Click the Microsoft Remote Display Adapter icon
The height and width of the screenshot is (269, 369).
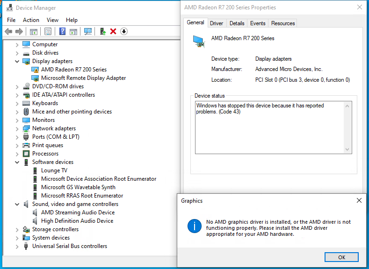coord(35,78)
